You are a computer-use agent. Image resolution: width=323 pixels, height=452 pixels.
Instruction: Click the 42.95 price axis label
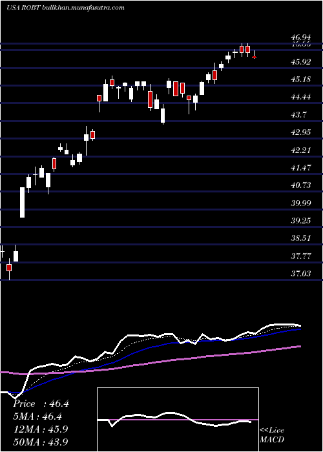pos(301,132)
